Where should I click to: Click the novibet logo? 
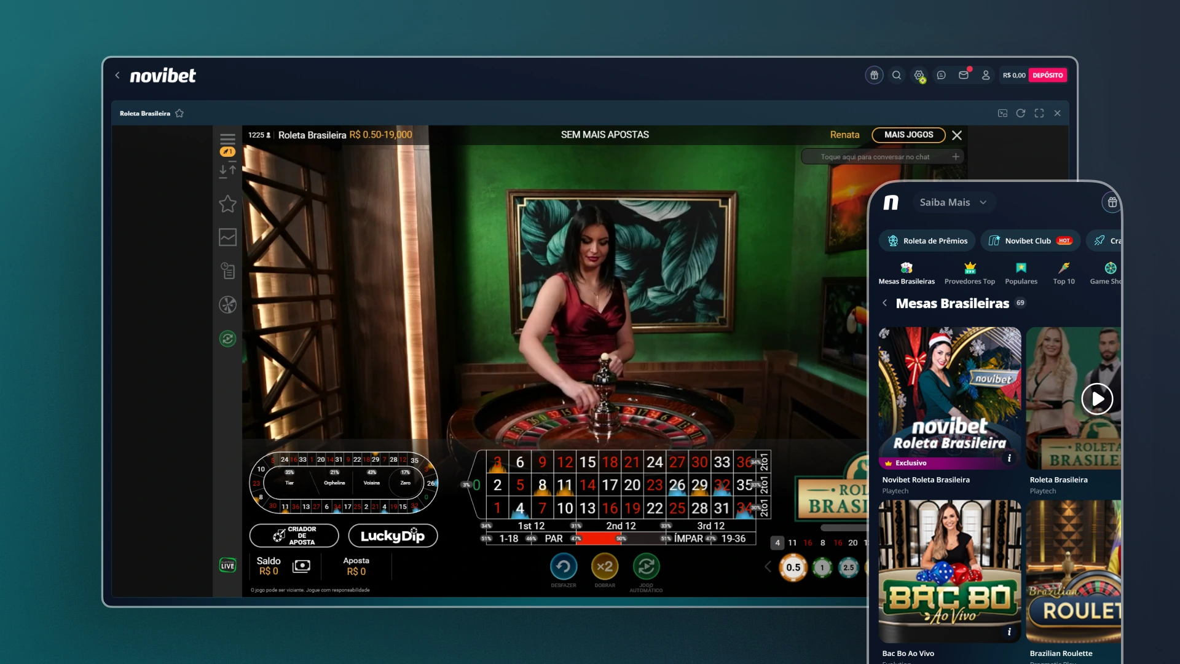[163, 76]
